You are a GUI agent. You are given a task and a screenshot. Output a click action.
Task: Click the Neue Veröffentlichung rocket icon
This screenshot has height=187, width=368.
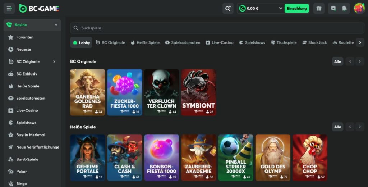pyautogui.click(x=11, y=147)
